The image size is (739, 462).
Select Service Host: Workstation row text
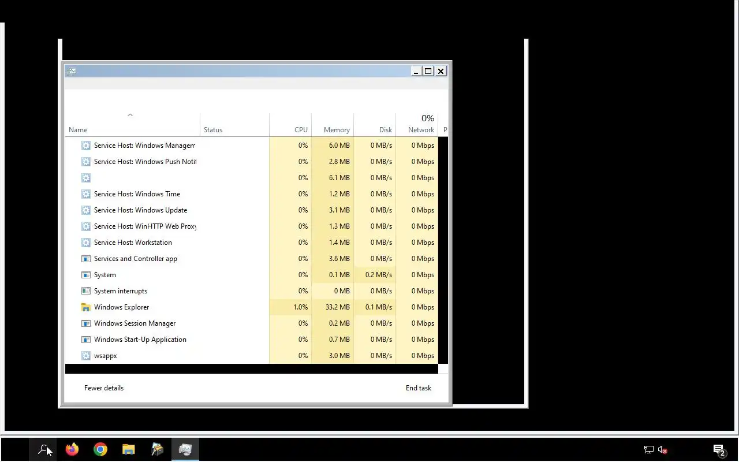tap(133, 243)
